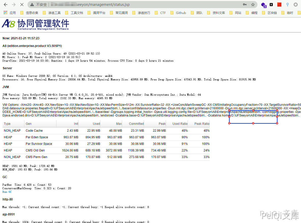The image size is (301, 223).
Task: Open the 网站 bookmark folder
Action: click(236, 13)
